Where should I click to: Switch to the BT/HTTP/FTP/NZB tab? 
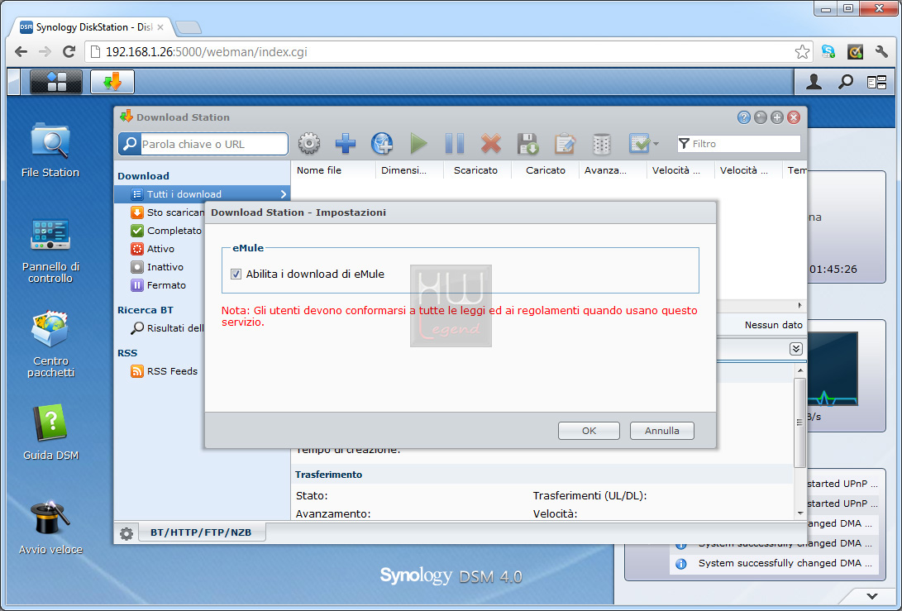[x=201, y=532]
